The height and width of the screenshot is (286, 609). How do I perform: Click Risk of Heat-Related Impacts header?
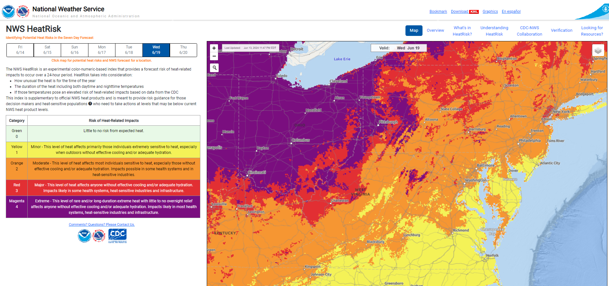[114, 121]
